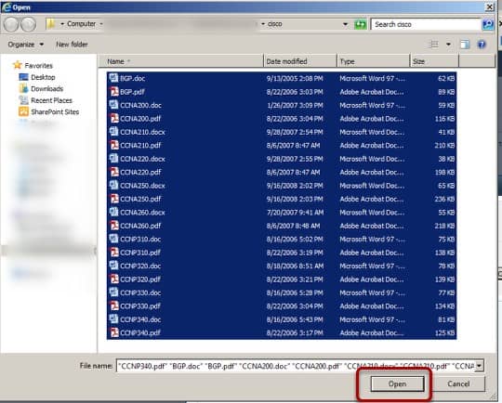Viewport: 502px width, 403px height.
Task: Click the Downloads folder icon
Action: (x=23, y=88)
